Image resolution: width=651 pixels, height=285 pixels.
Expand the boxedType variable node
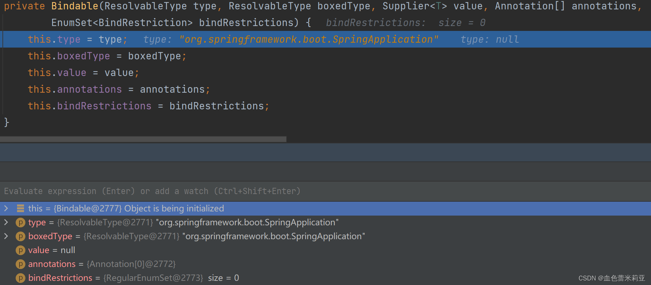(6, 236)
